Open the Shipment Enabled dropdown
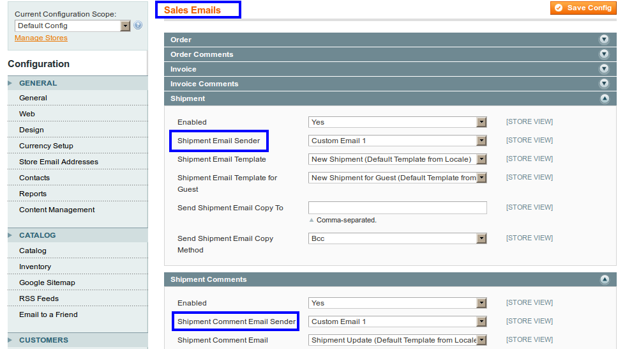This screenshot has width=625, height=349. (397, 122)
